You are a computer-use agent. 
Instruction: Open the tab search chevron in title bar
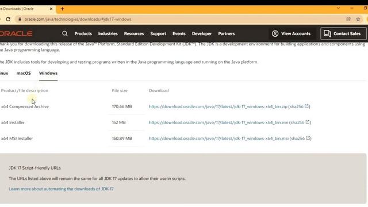point(338,8)
